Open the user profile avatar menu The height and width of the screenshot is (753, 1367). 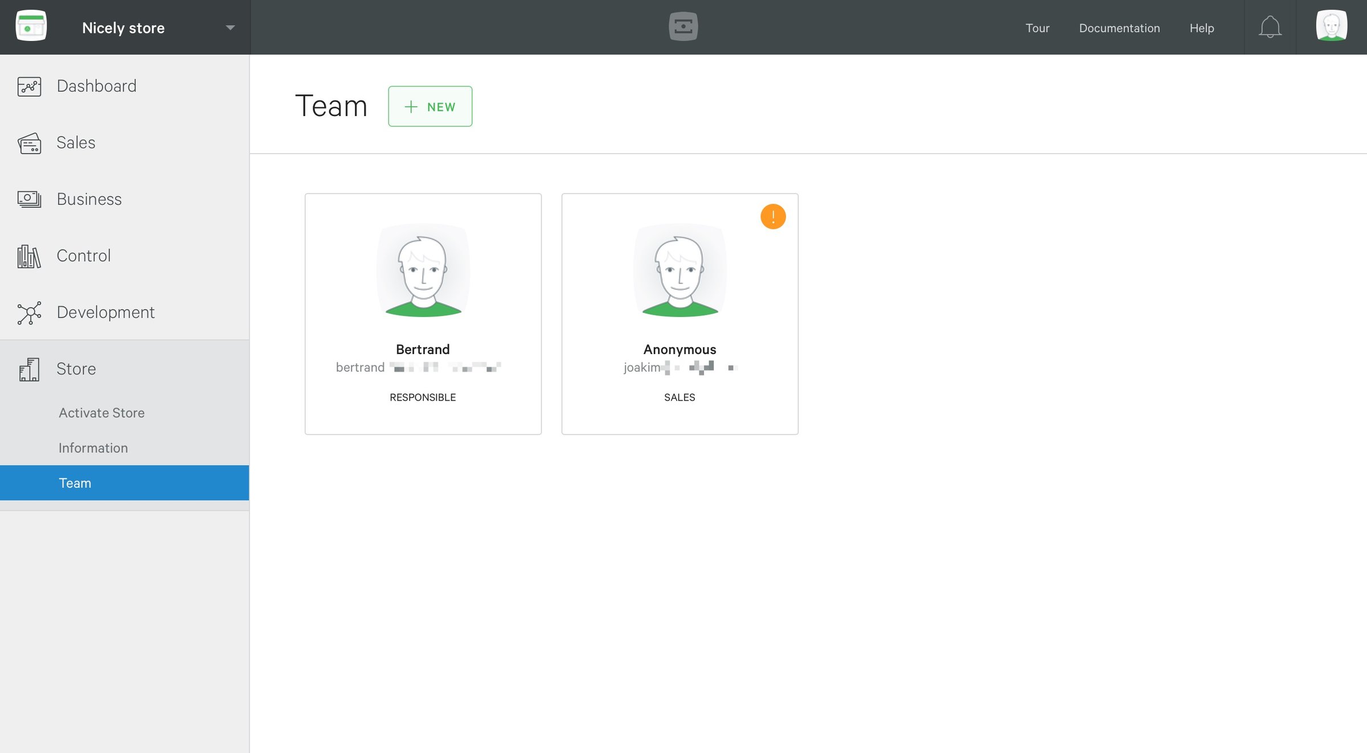click(1331, 26)
